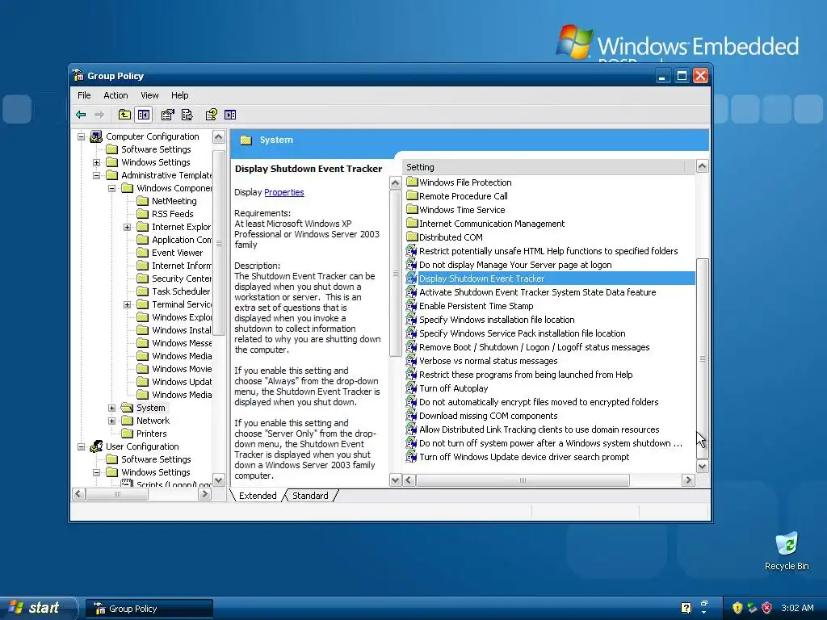Toggle the Show/Hide Console Tree icon

(144, 115)
